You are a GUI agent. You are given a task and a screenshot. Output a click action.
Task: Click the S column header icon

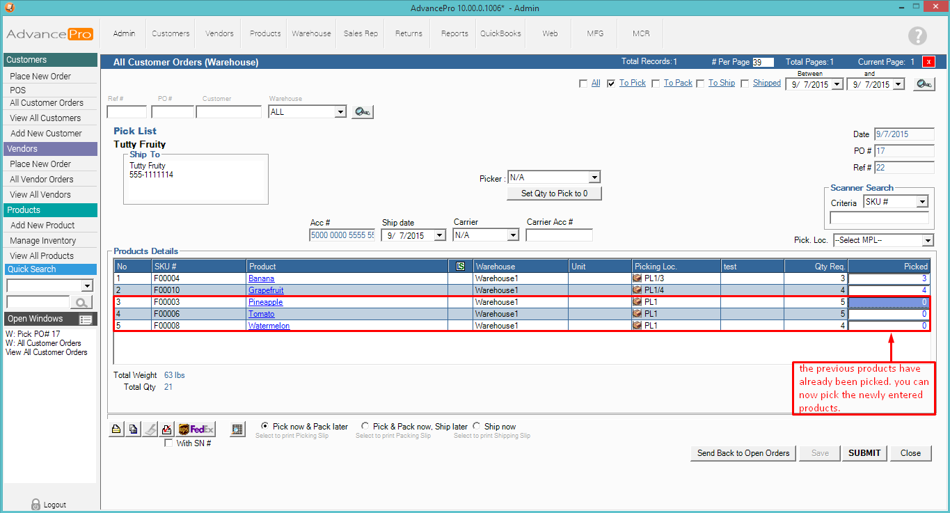[x=460, y=266]
